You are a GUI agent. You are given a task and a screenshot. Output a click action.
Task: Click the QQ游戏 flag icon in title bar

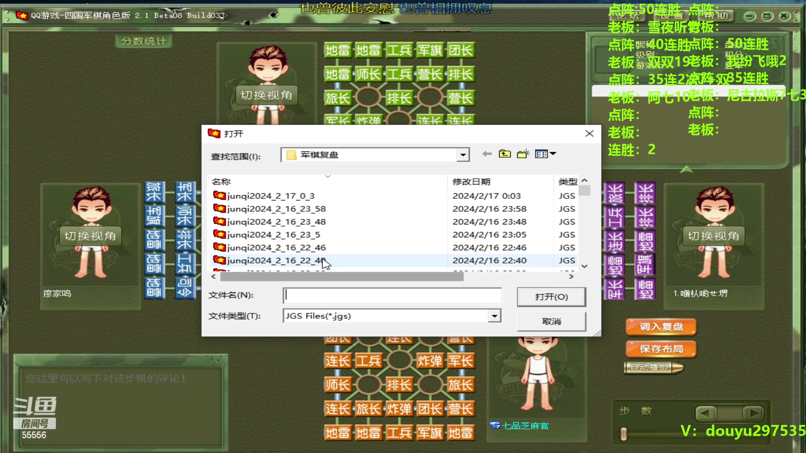pos(21,16)
